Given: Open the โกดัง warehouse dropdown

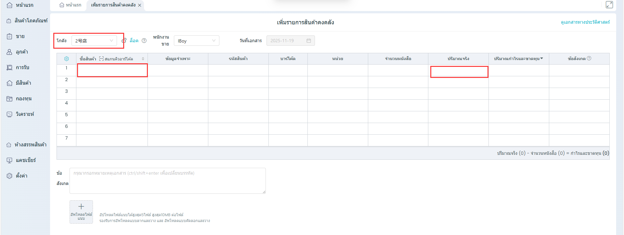Looking at the screenshot, I should (94, 41).
